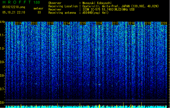Click the Ogata-vill. Akita-Pref. JAPAN receiving location text
Screen dimensions: 170x108
[121, 6]
